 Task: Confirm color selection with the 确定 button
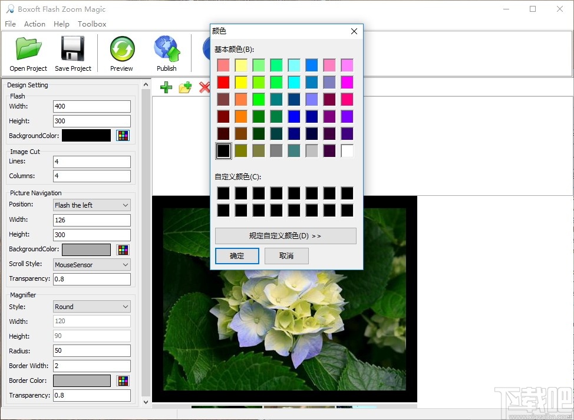(x=237, y=256)
